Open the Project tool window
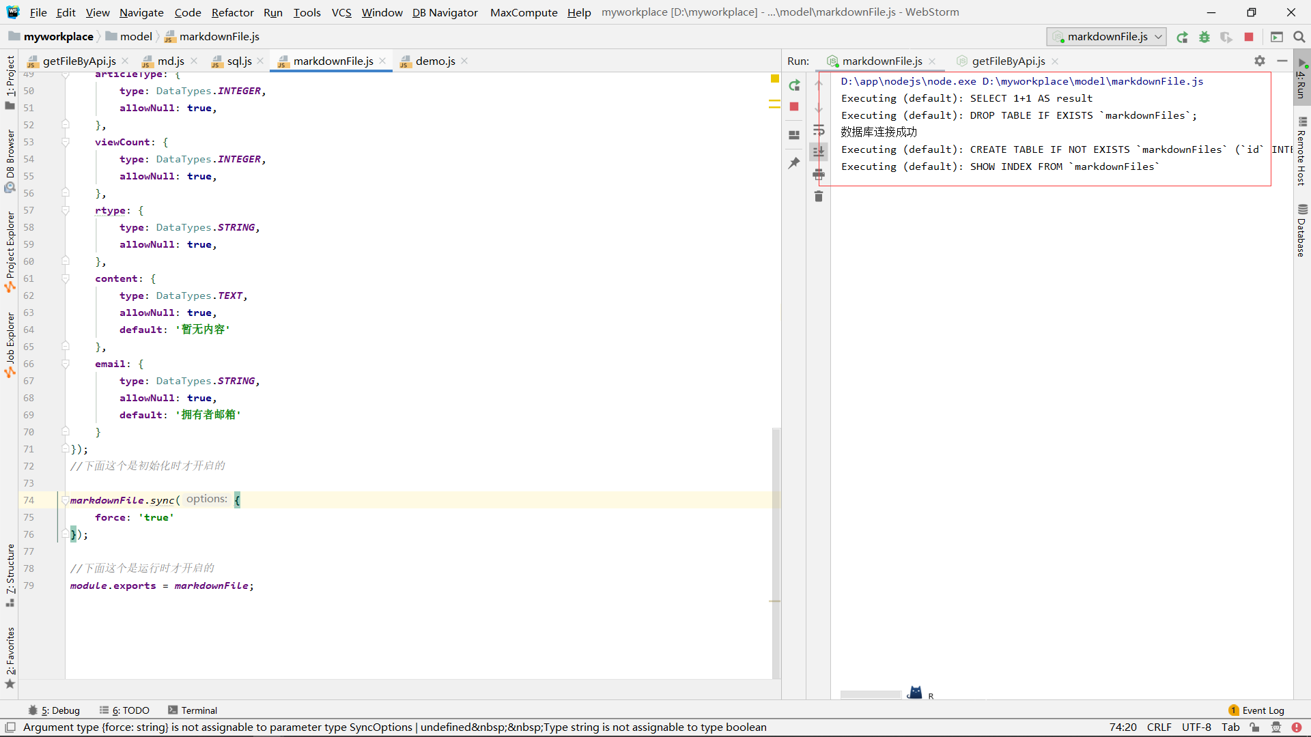 tap(10, 82)
